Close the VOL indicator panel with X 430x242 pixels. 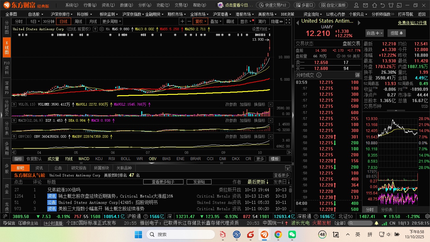click(x=270, y=104)
